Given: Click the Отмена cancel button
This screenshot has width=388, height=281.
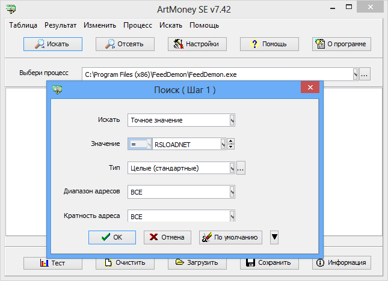Looking at the screenshot, I should [x=167, y=237].
